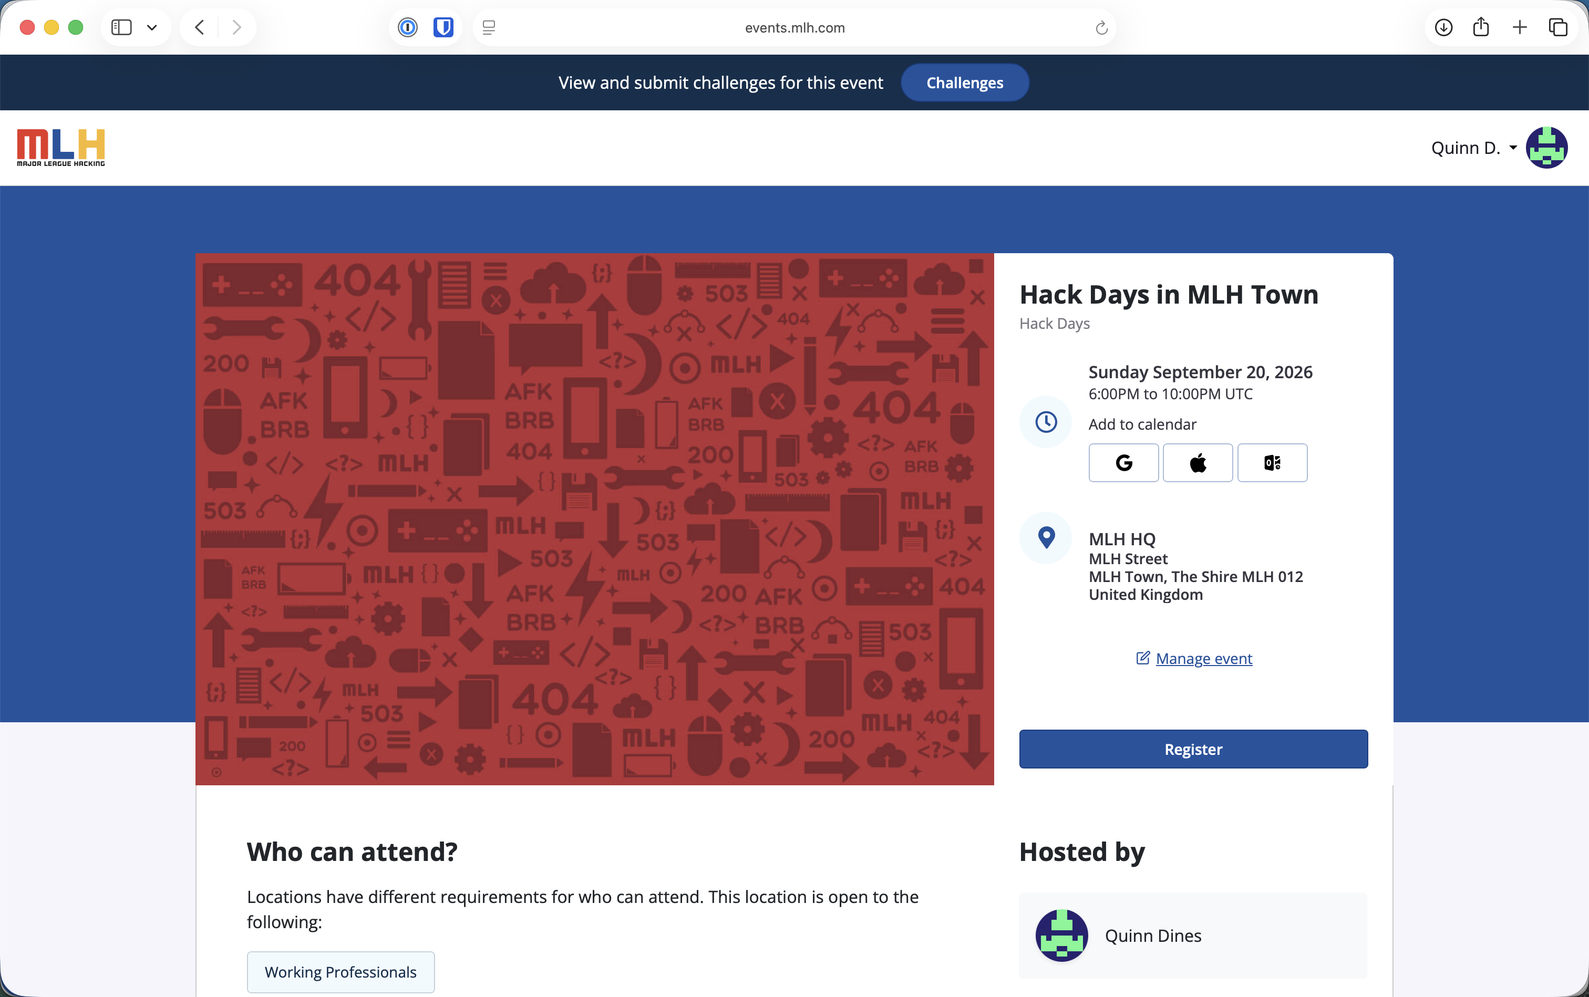Show Safari downloads
1589x997 pixels.
point(1443,28)
